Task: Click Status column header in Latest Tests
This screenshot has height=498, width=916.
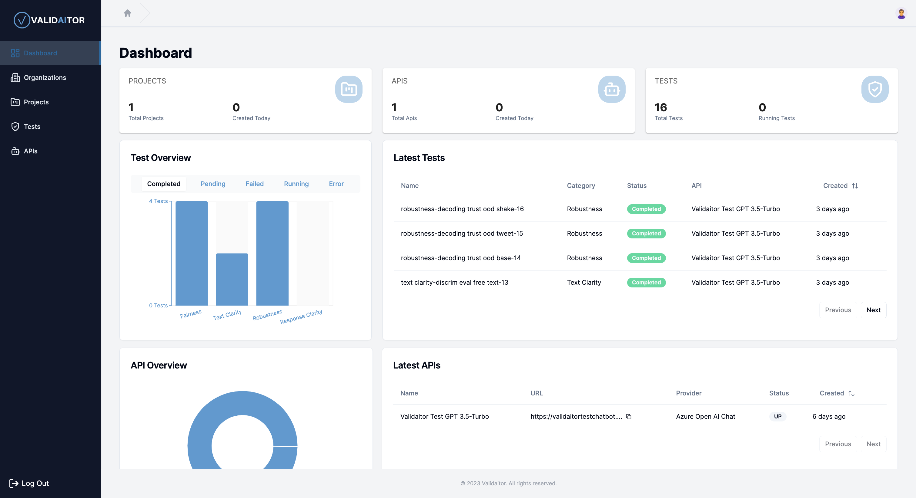Action: coord(637,186)
